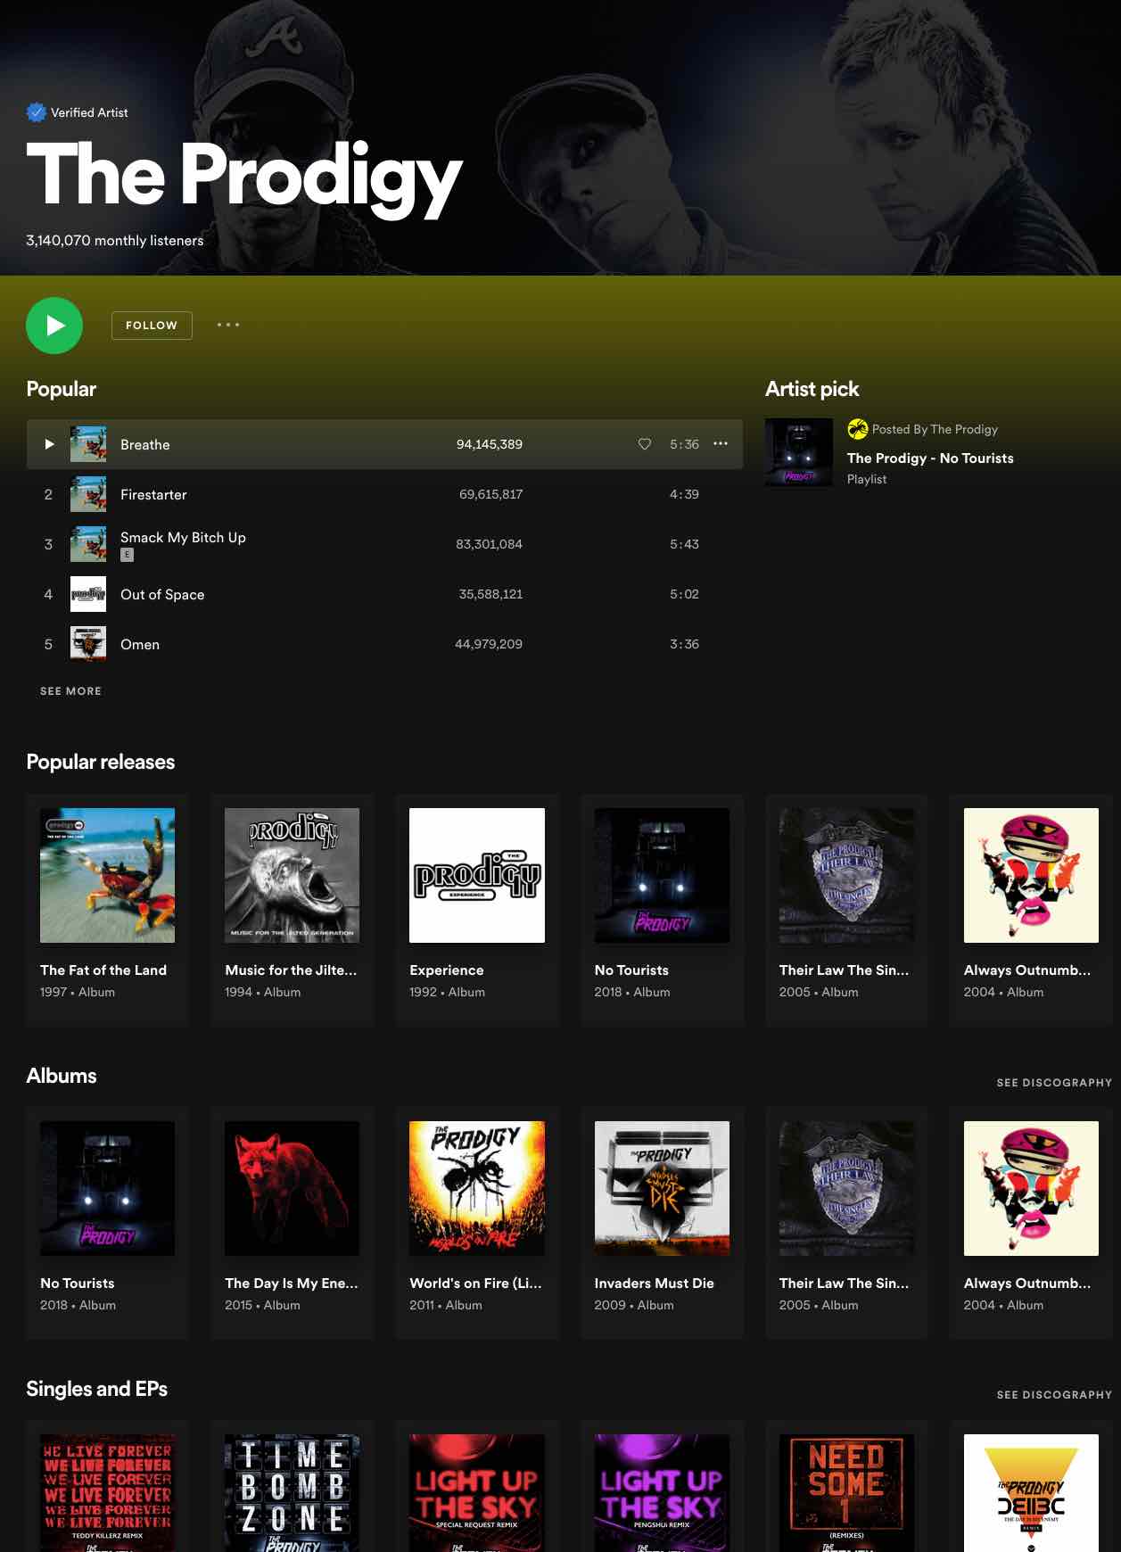Click the Albums section heading
The height and width of the screenshot is (1552, 1121).
[61, 1076]
